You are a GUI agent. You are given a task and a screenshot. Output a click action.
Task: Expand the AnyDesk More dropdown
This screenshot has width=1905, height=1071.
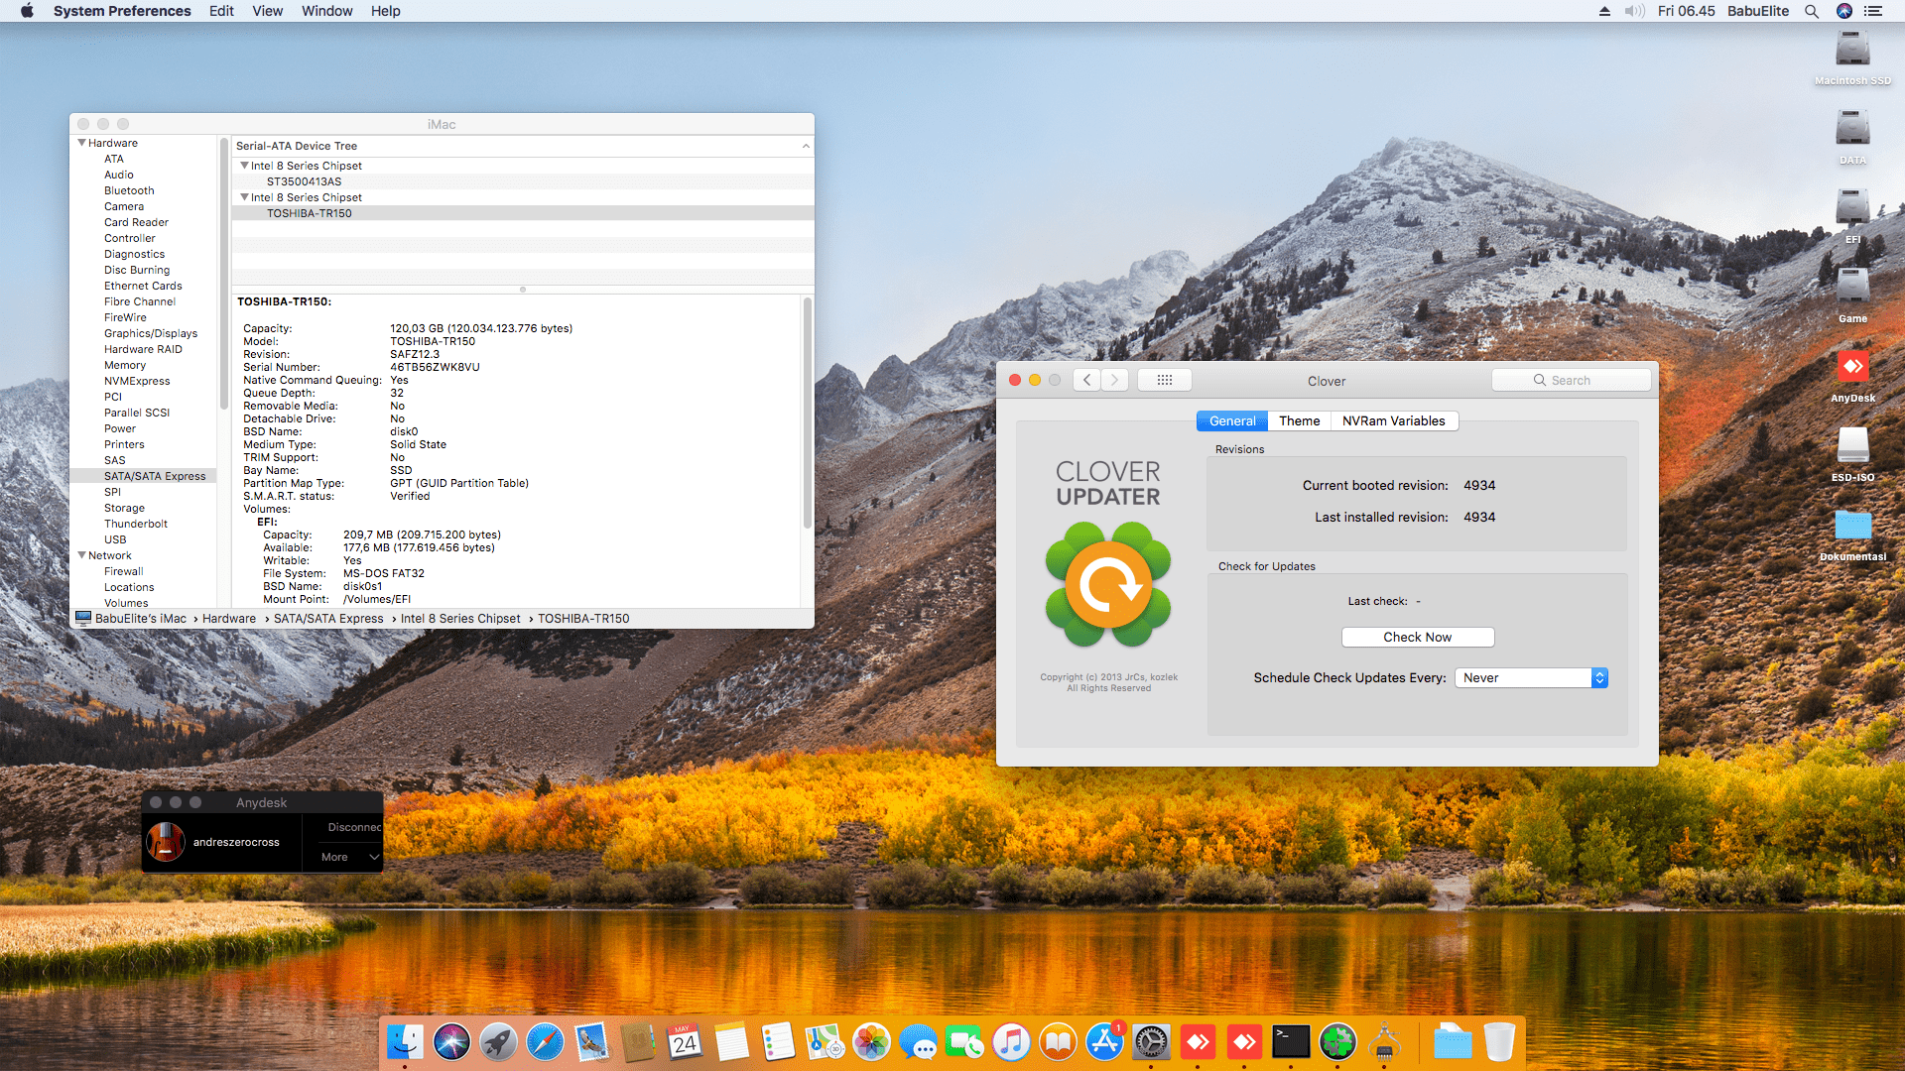[349, 857]
